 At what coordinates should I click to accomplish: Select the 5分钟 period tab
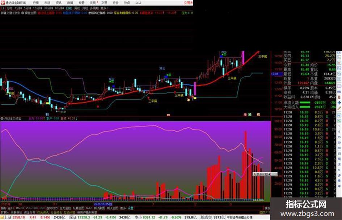(x=27, y=8)
